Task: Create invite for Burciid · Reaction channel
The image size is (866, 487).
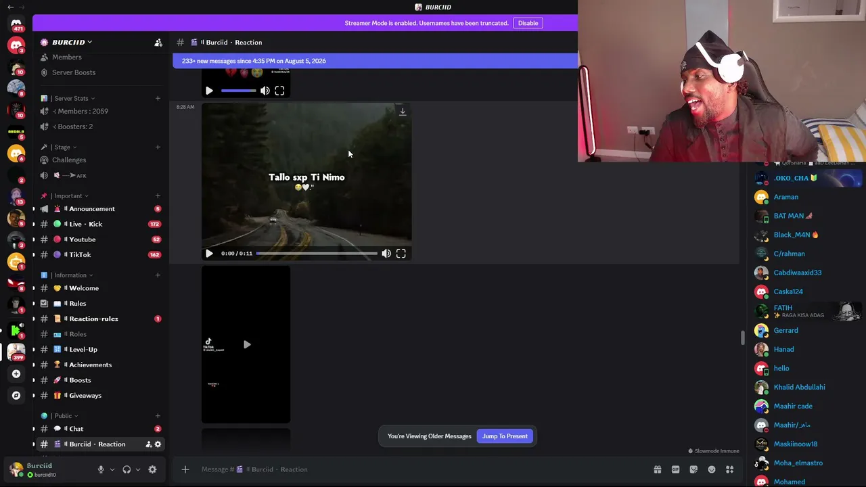Action: [x=148, y=444]
